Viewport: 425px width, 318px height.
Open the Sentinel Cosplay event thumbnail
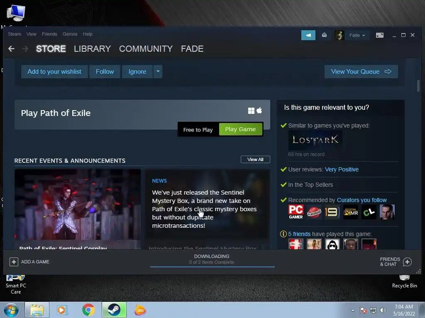[x=78, y=205]
